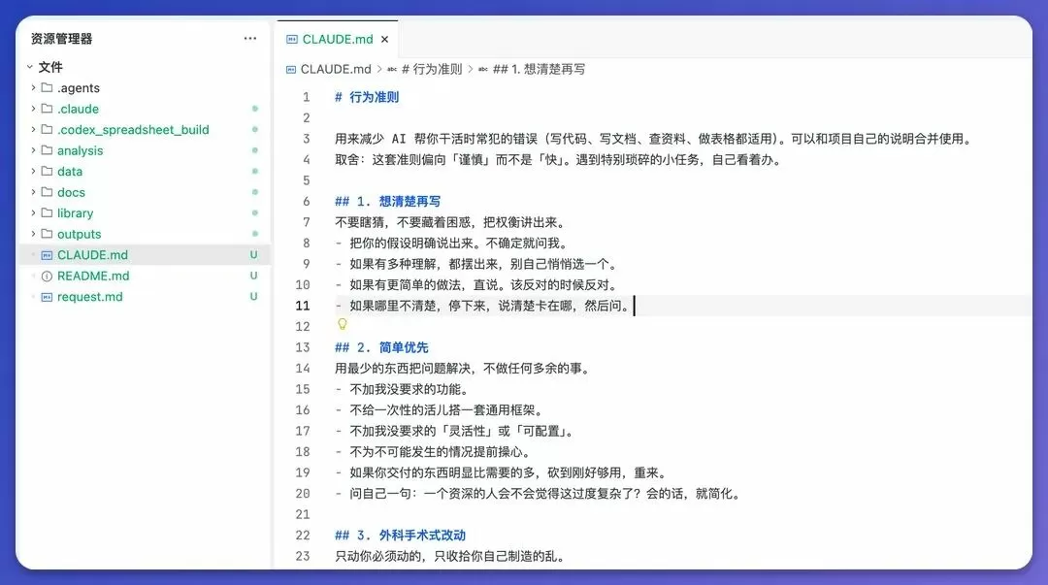This screenshot has height=585, width=1048.
Task: Collapse the 文件 section chevron
Action: [30, 67]
